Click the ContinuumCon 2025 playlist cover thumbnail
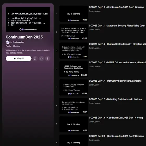This screenshot has width=146, height=146. point(28,19)
